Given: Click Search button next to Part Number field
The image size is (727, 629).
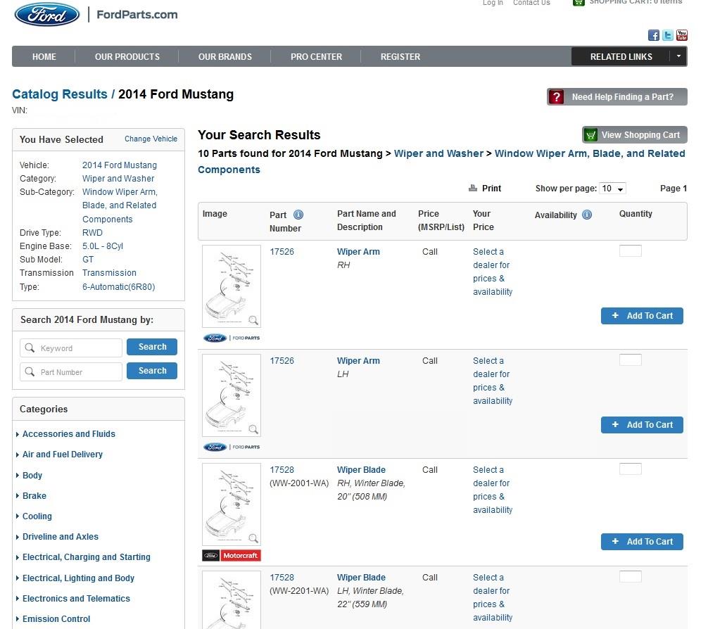Looking at the screenshot, I should 152,371.
